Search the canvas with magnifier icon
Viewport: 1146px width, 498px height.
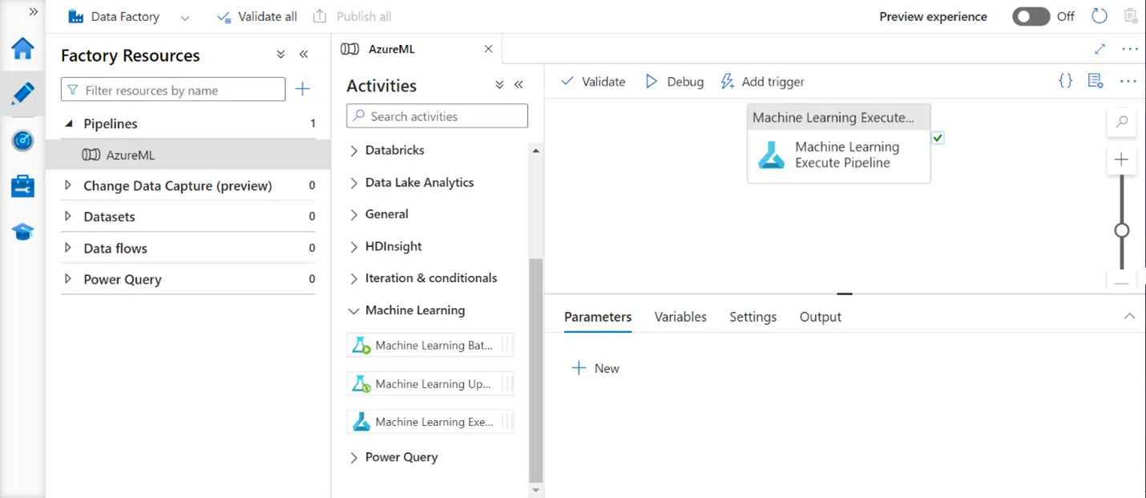(x=1121, y=122)
